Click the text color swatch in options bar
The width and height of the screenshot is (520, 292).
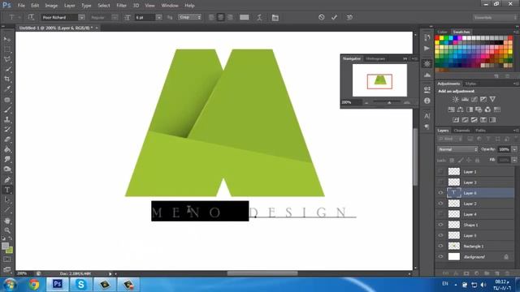coord(245,17)
